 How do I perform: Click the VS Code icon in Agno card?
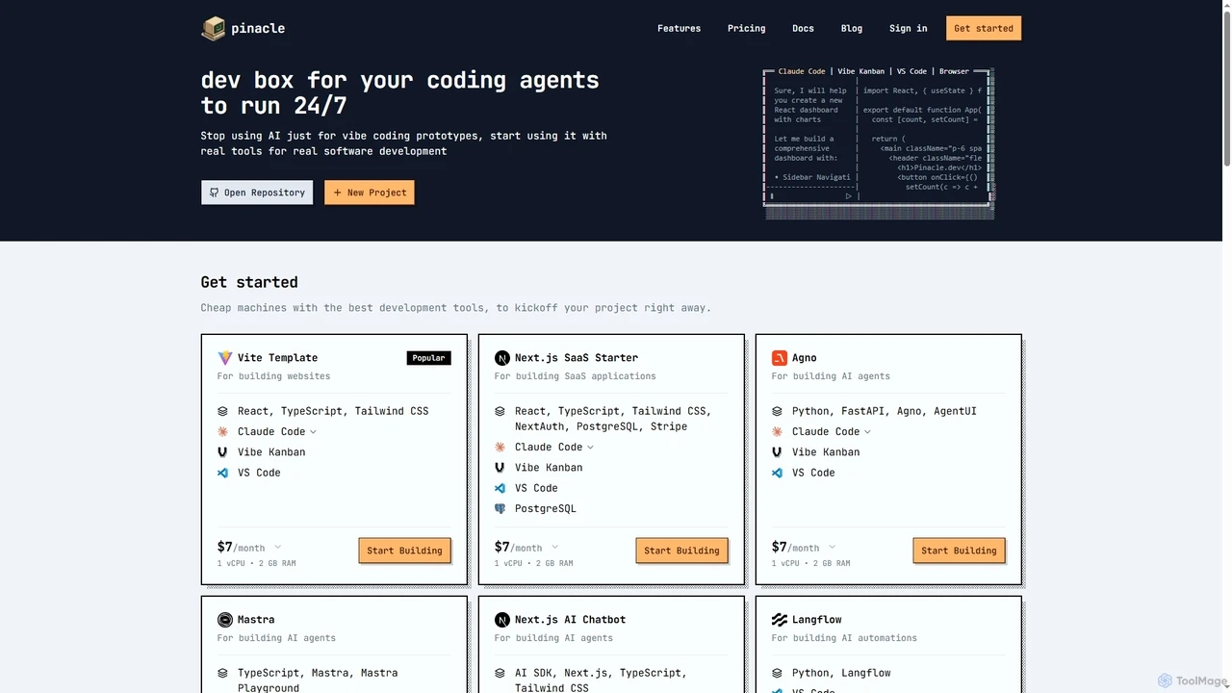(x=777, y=473)
